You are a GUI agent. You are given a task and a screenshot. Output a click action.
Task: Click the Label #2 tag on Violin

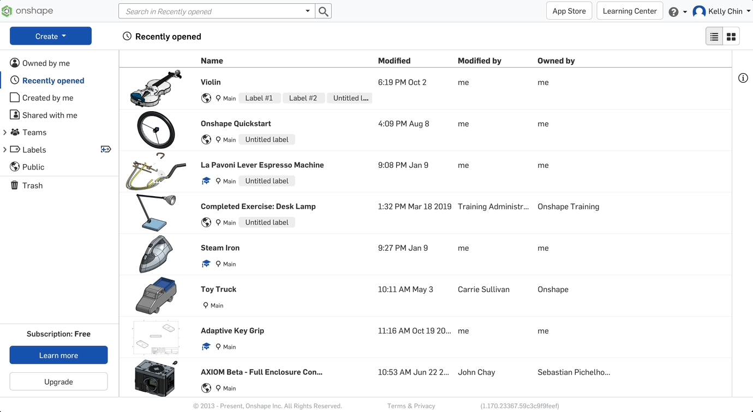click(303, 98)
